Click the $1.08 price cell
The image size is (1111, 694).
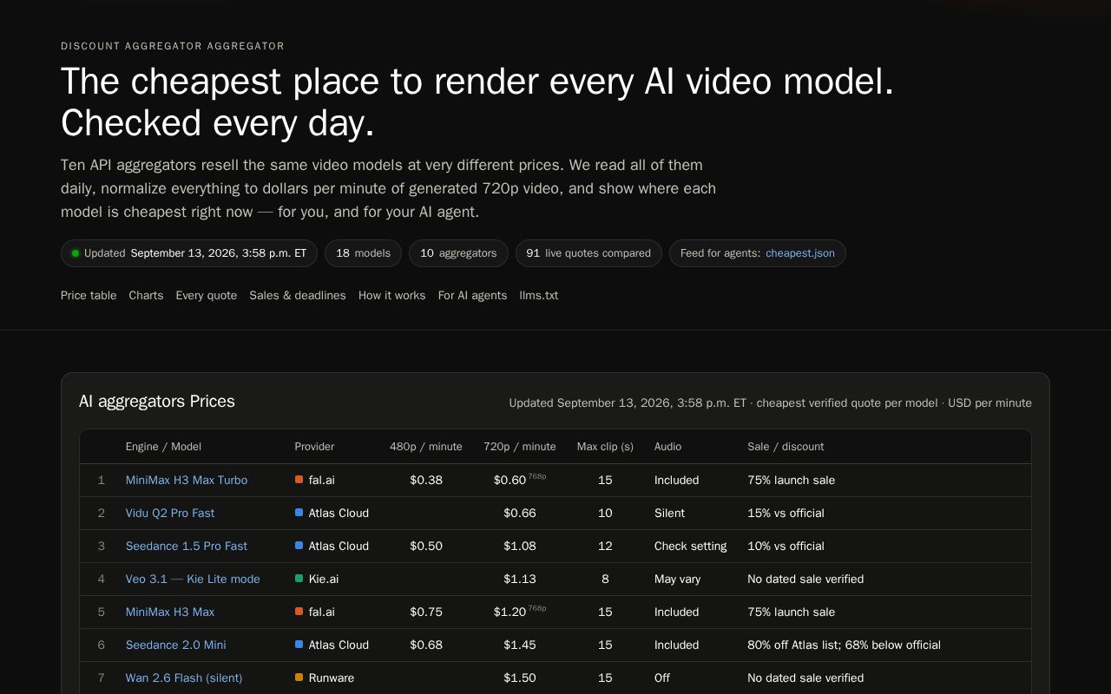coord(520,546)
